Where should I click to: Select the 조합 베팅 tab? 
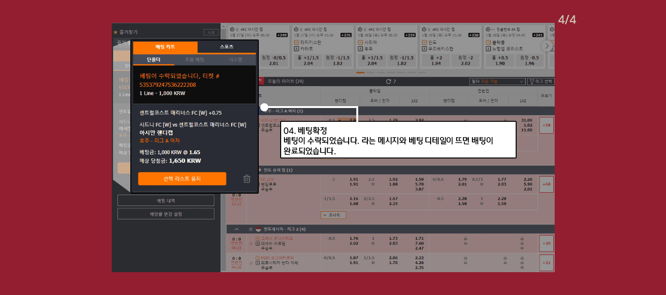[194, 60]
